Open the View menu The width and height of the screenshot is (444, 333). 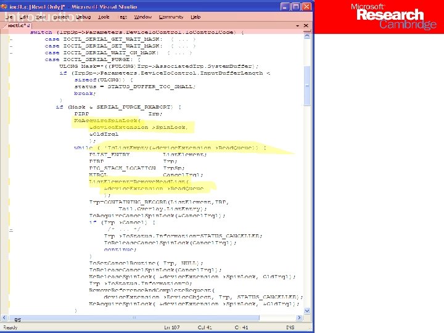tap(41, 17)
